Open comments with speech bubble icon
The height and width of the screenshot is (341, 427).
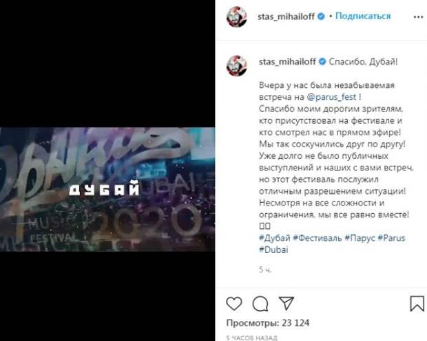tap(260, 304)
